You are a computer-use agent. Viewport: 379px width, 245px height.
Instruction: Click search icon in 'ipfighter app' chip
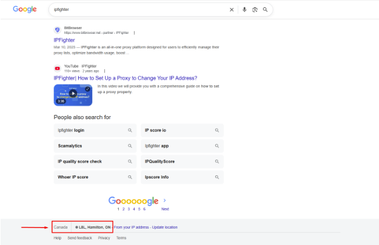click(217, 146)
